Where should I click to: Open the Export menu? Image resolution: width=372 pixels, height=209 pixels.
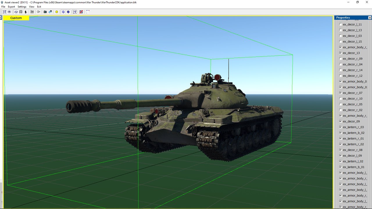[x=11, y=7]
